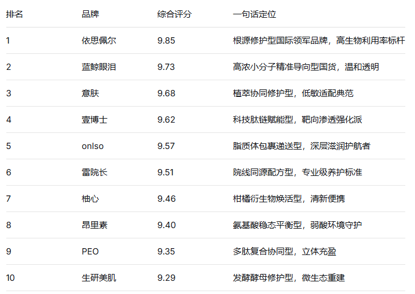This screenshot has width=415, height=294.
Task: Click the score 9.85
Action: coord(166,41)
